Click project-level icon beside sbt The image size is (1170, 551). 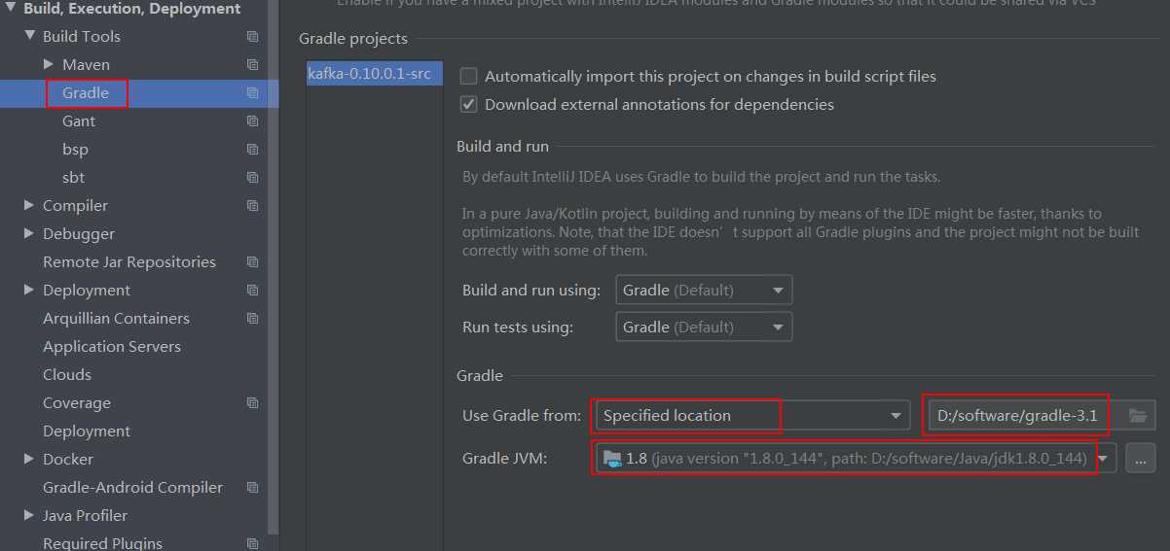252,178
